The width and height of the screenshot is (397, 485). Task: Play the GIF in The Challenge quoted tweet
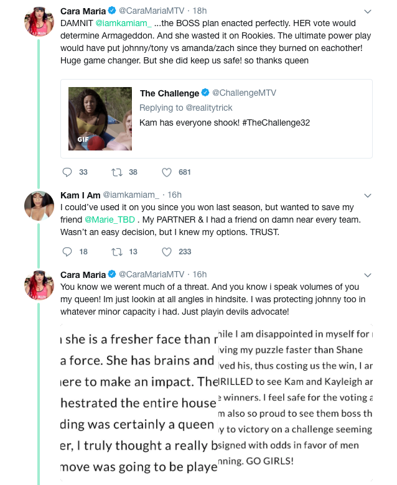coord(100,119)
